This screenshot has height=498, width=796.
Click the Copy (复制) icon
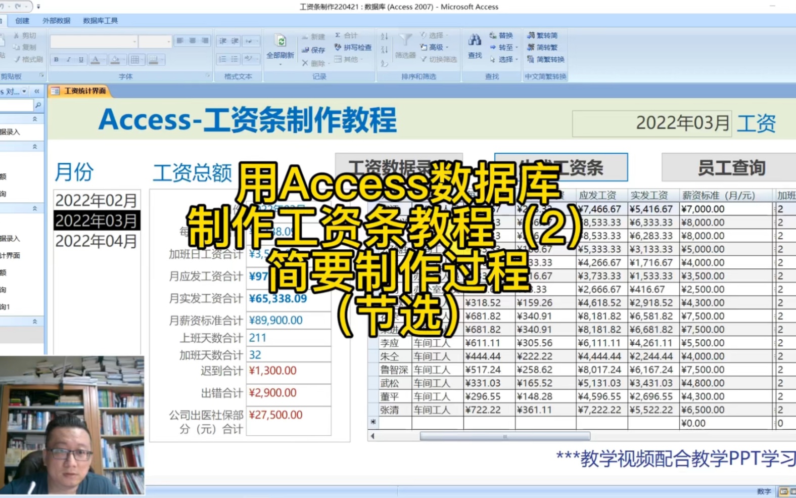pyautogui.click(x=17, y=47)
